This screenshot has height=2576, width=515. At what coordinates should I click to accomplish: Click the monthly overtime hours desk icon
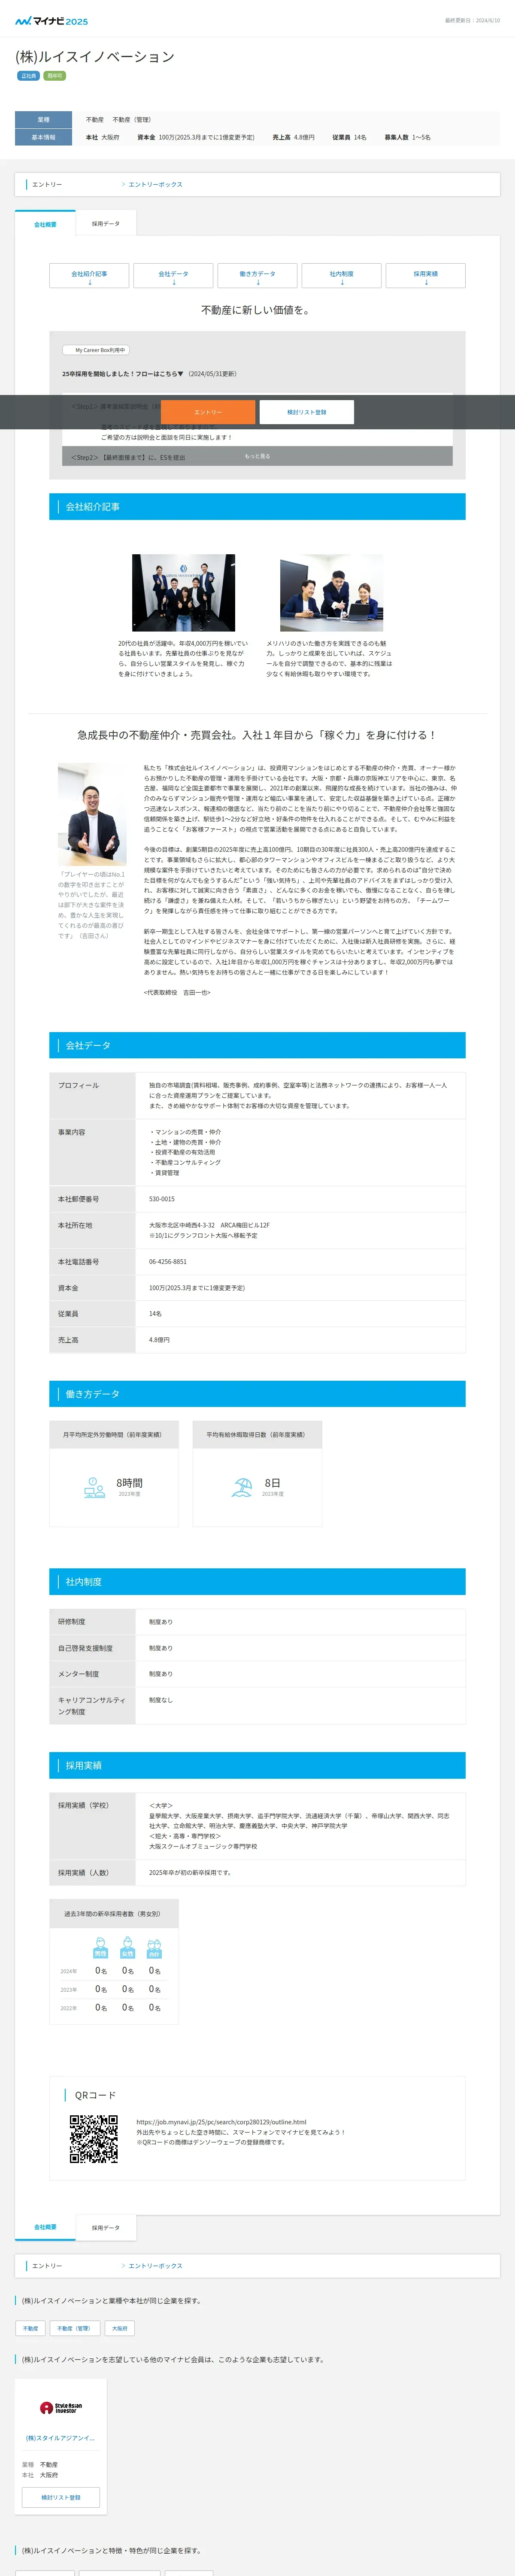[x=94, y=1487]
